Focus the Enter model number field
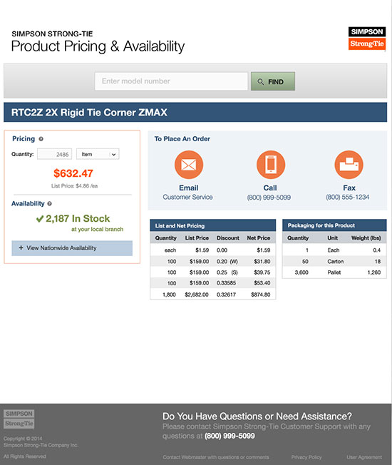The width and height of the screenshot is (392, 465). [x=171, y=81]
